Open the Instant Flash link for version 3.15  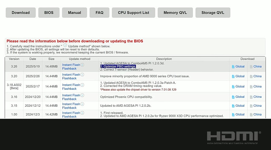pos(71,104)
